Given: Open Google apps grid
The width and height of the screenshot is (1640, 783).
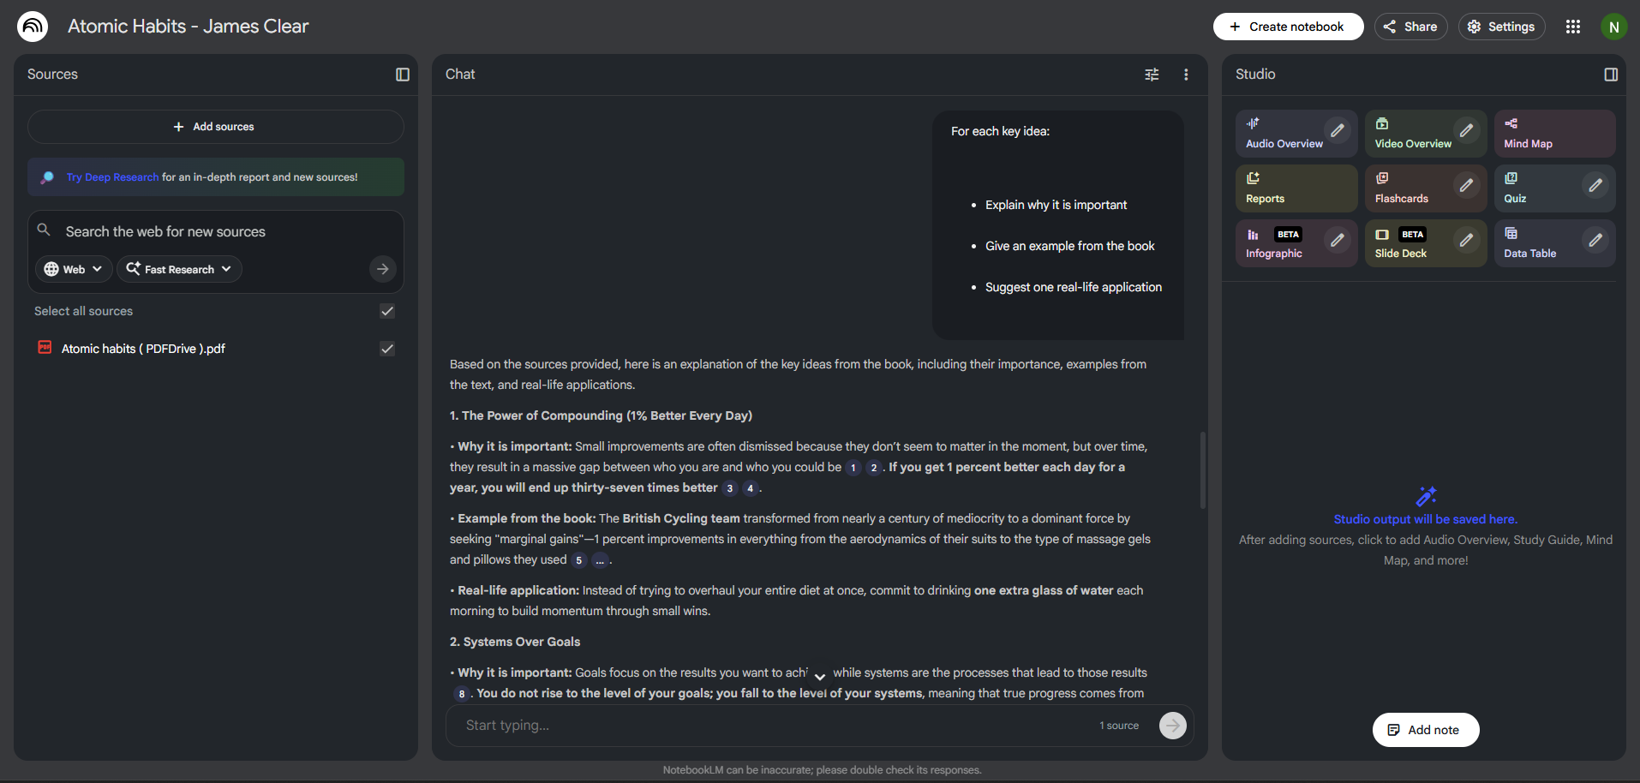Looking at the screenshot, I should click(1573, 27).
